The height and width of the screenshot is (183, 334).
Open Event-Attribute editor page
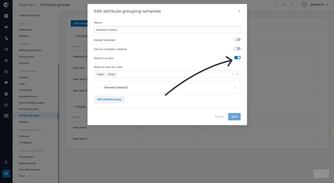coord(32,103)
